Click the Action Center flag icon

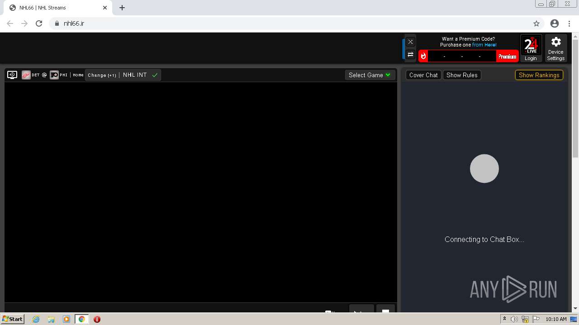point(536,319)
